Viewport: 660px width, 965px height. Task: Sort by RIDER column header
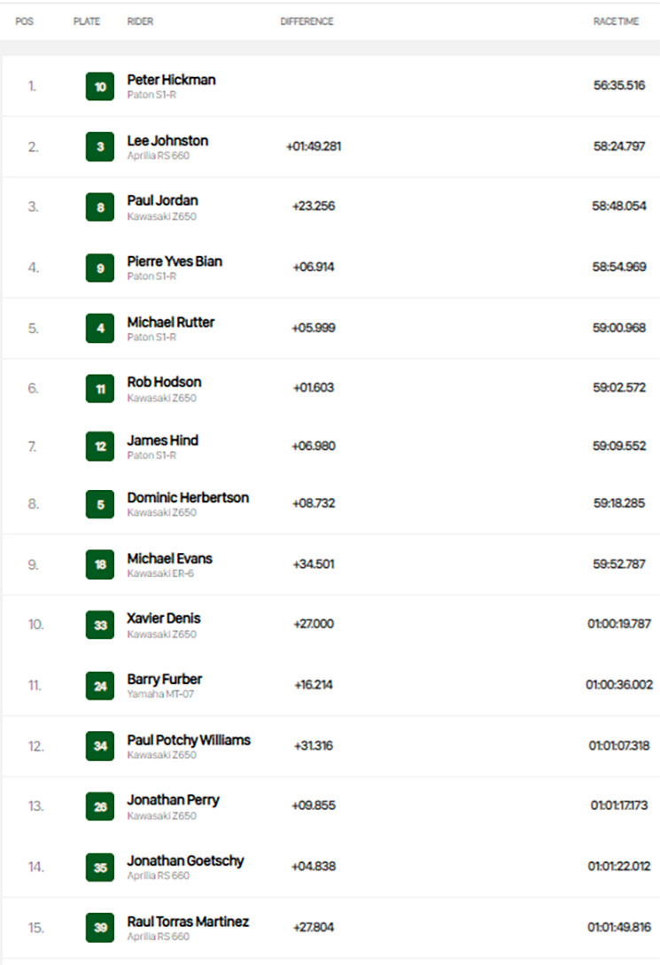click(x=140, y=21)
